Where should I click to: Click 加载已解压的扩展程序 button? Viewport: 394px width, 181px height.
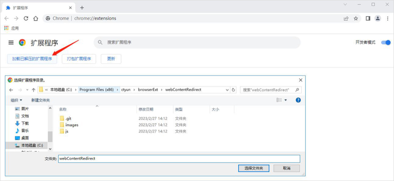(x=32, y=59)
